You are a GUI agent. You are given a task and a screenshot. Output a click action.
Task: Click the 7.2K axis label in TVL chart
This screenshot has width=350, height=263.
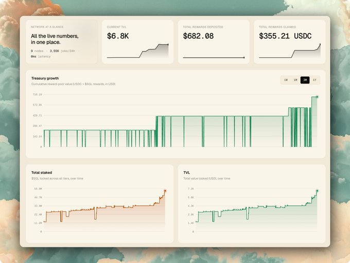point(191,189)
